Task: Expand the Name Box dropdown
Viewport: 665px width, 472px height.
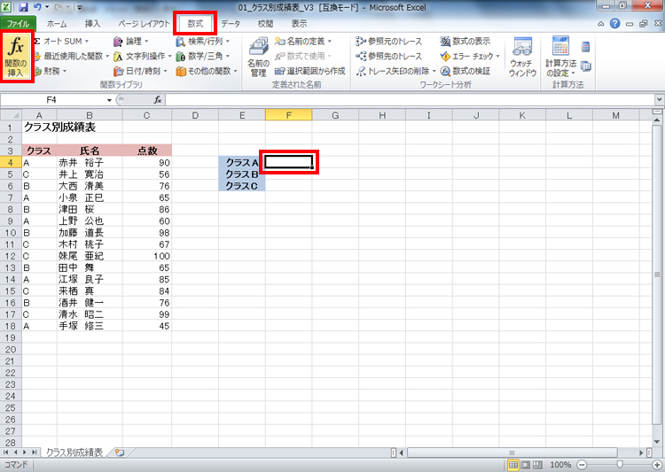Action: point(109,100)
